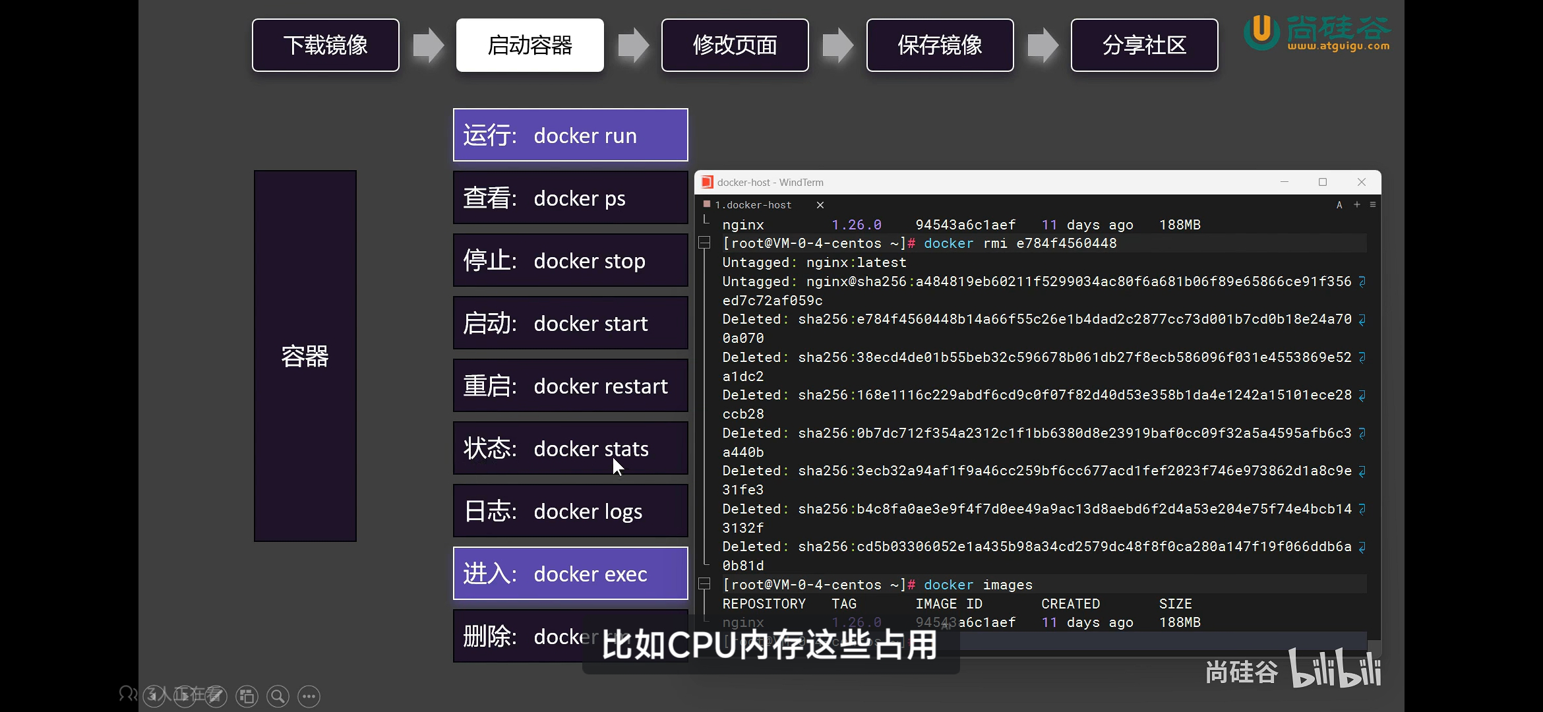
Task: Click the previous slide arrow icon
Action: click(154, 696)
